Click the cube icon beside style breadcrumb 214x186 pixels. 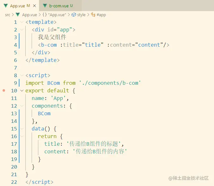(x=74, y=15)
